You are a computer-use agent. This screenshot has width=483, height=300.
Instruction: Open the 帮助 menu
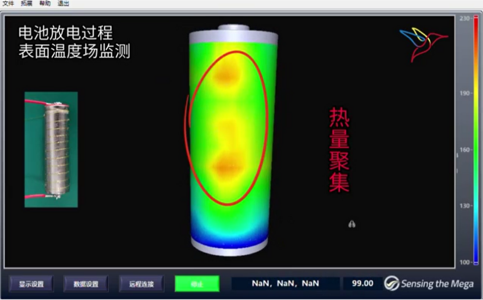[45, 3]
